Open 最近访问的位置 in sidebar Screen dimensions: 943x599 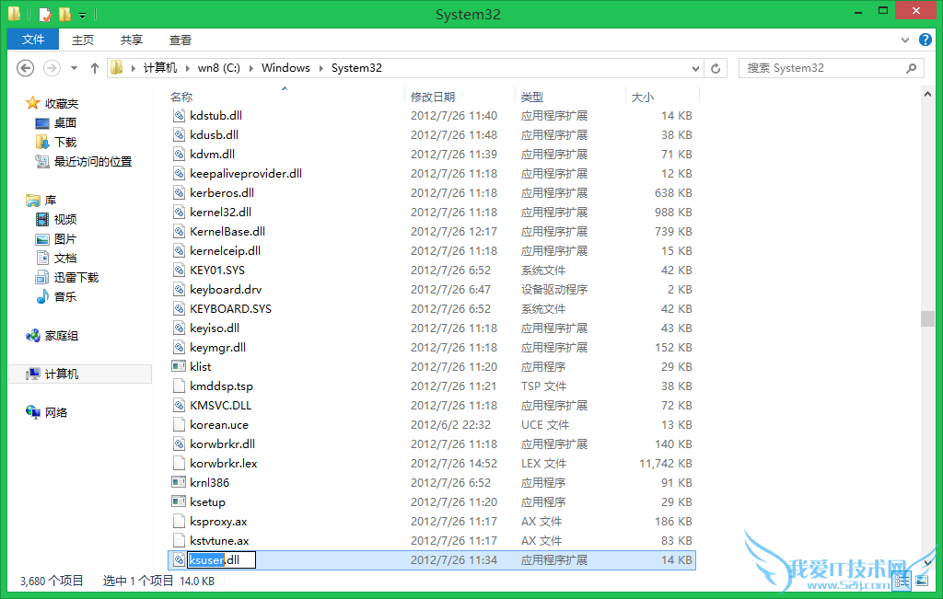coord(93,162)
